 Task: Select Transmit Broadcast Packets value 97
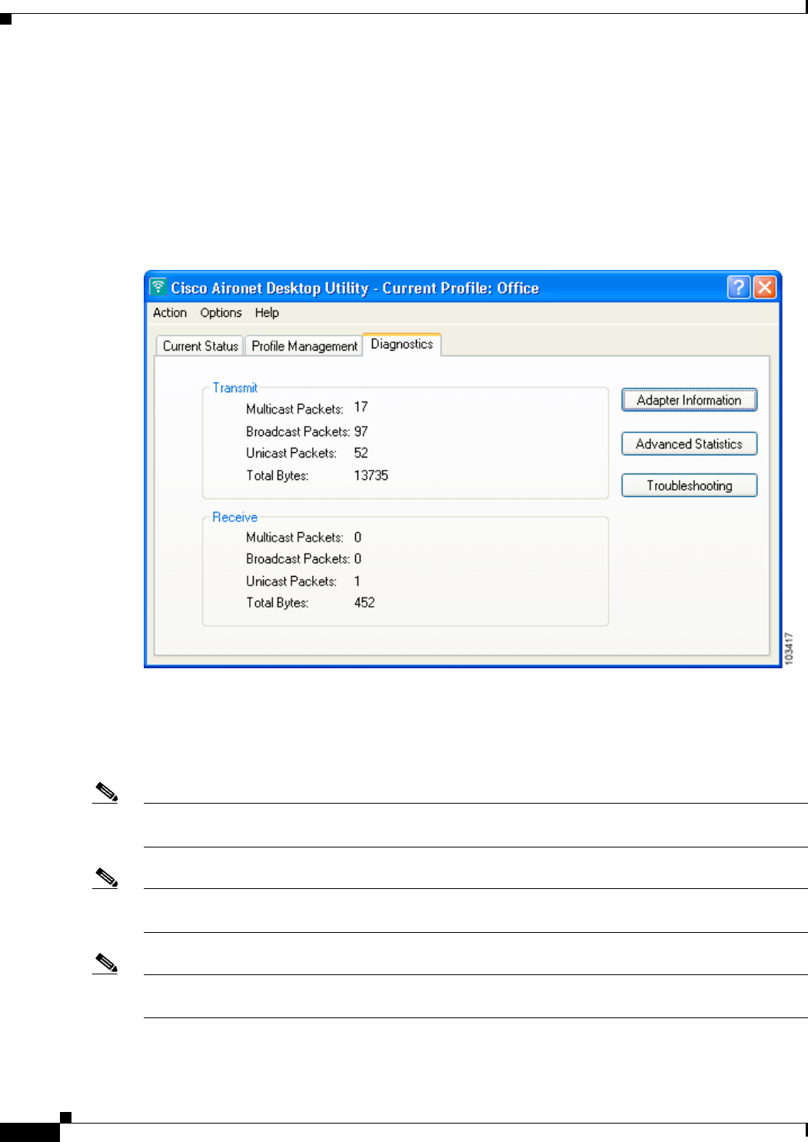click(x=361, y=431)
